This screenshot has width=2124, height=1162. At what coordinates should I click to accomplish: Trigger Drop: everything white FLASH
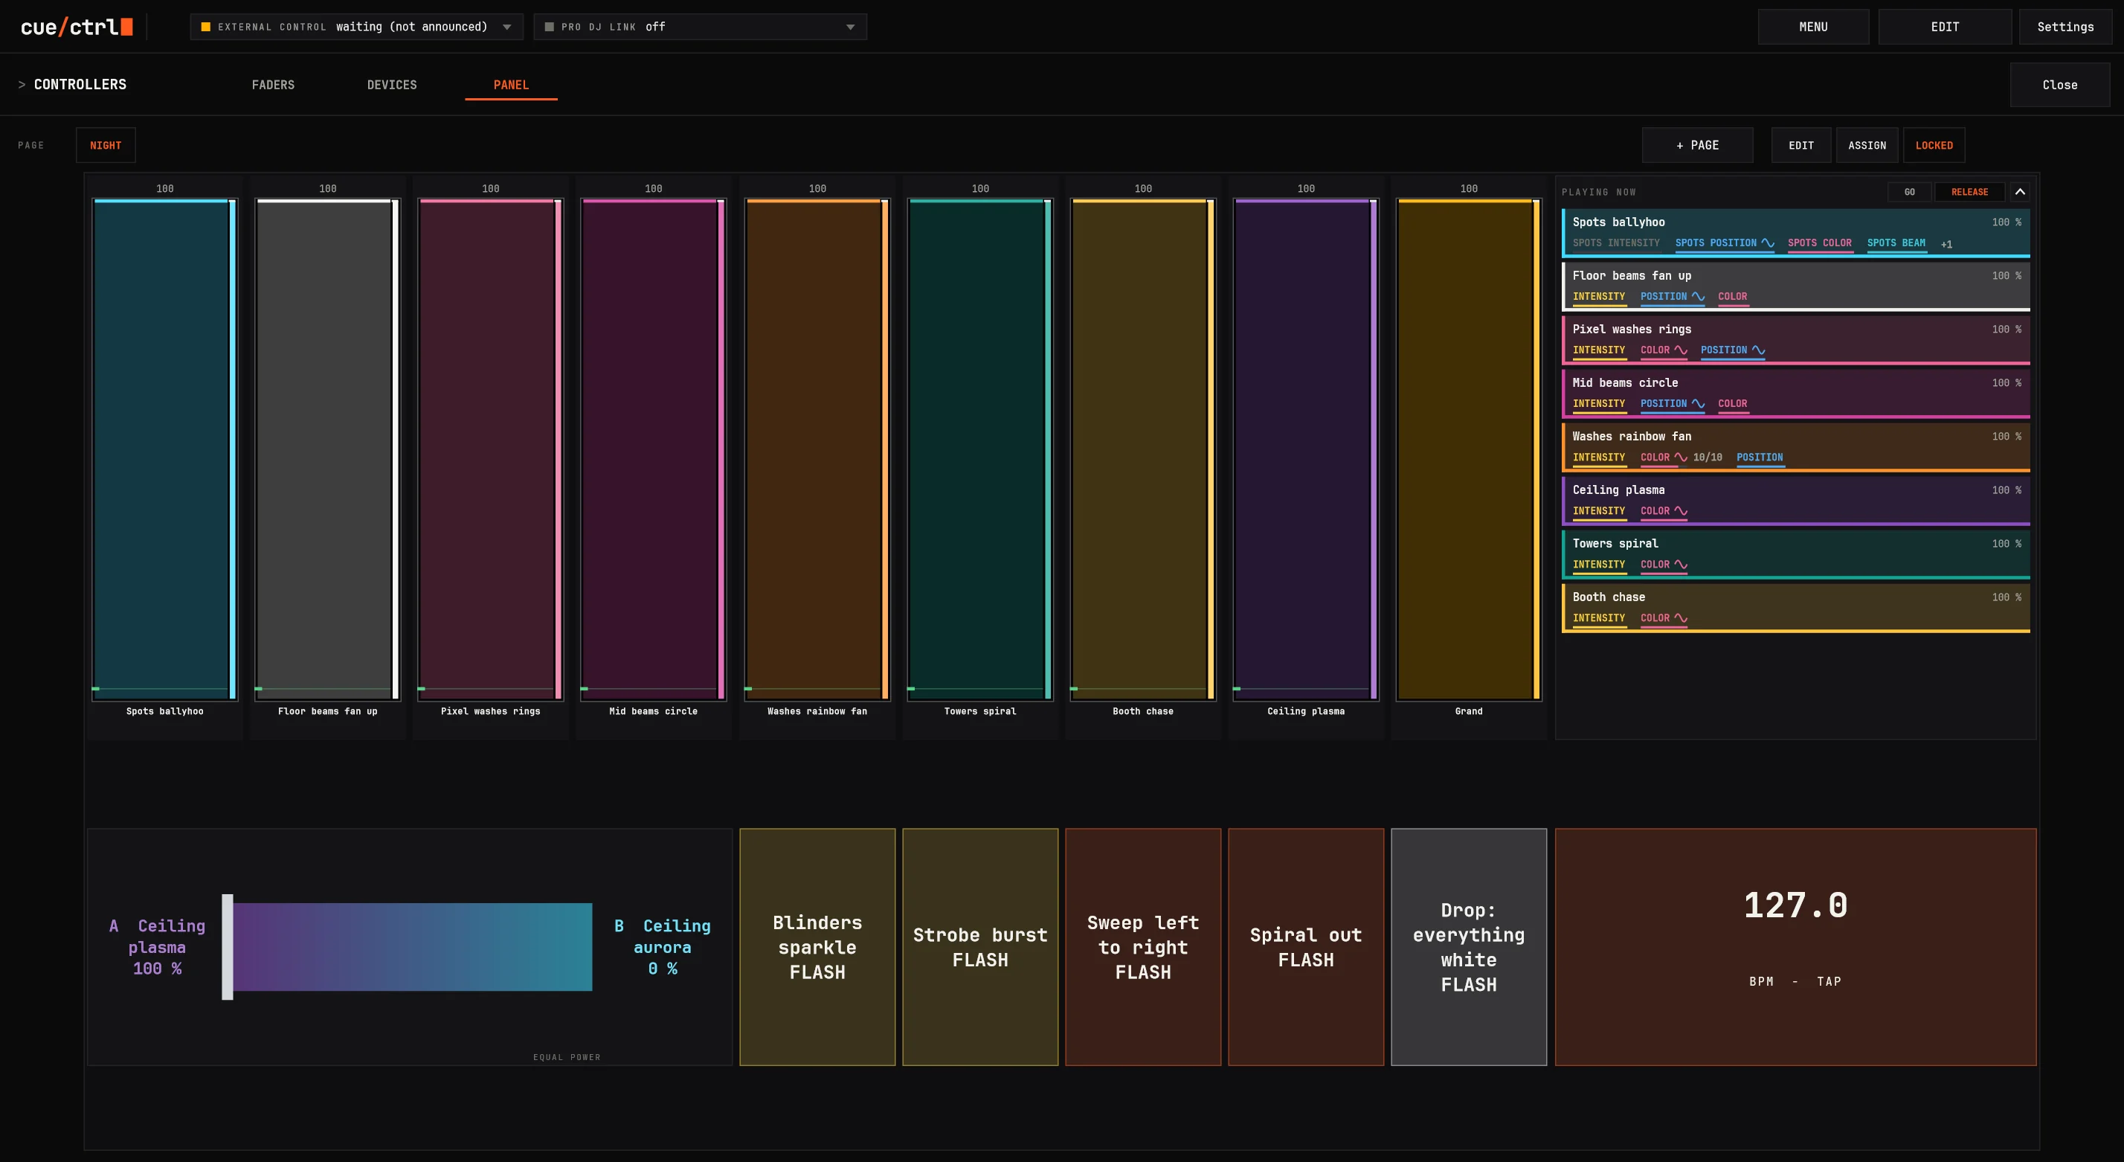pos(1469,947)
